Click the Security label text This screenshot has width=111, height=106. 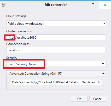click(12, 58)
